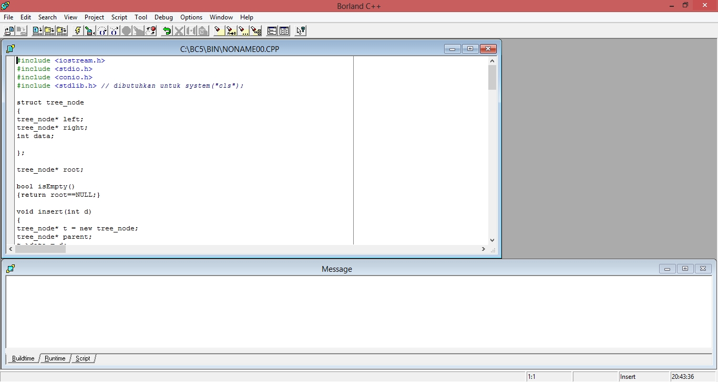718x382 pixels.
Task: Click the Build all toolbar icon
Action: [x=62, y=31]
